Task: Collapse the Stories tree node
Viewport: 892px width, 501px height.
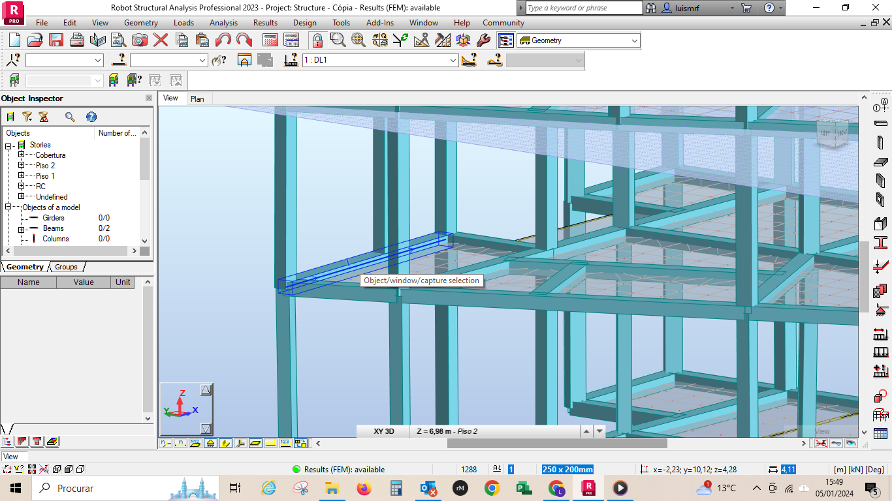Action: (x=9, y=145)
